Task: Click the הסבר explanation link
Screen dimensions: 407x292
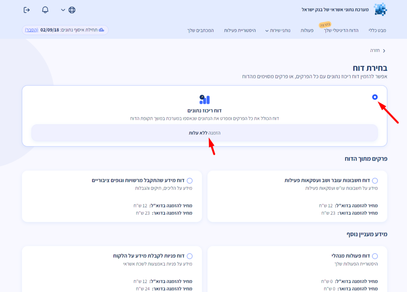Action: (32, 30)
